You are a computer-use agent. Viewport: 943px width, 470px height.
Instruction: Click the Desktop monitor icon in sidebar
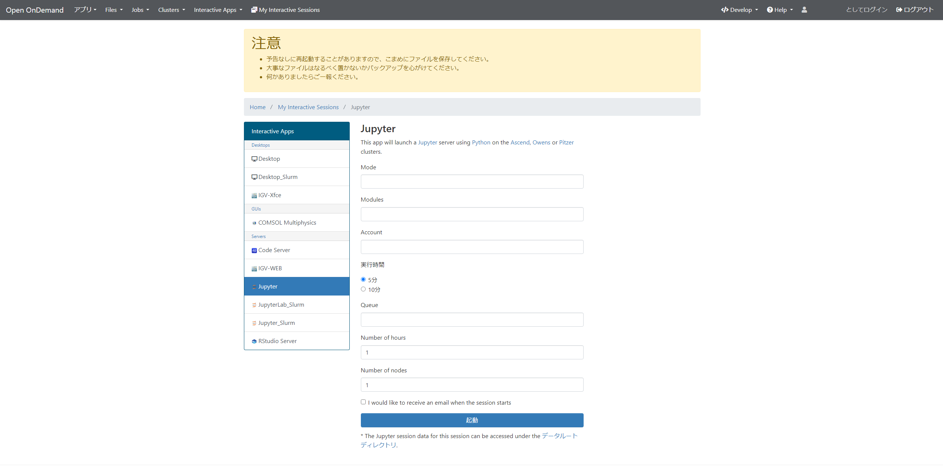[x=254, y=159]
